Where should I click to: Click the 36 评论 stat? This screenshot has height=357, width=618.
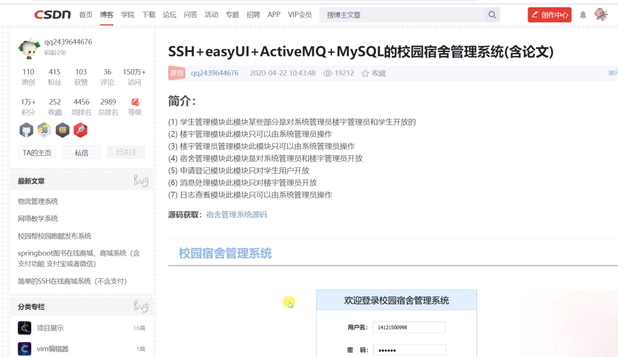point(107,77)
